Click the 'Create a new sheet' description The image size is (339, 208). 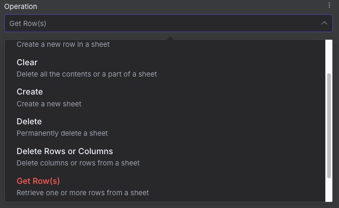click(49, 104)
